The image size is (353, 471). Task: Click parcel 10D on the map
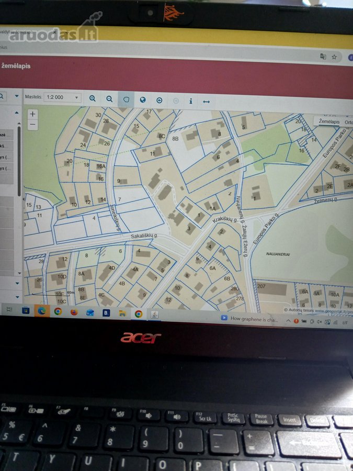62,276
